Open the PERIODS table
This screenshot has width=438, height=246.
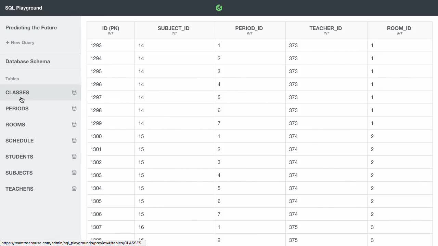click(x=17, y=109)
